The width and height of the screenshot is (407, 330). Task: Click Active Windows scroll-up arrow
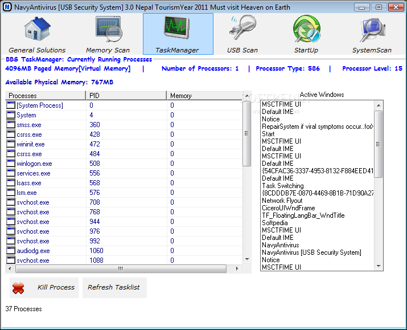pos(379,105)
